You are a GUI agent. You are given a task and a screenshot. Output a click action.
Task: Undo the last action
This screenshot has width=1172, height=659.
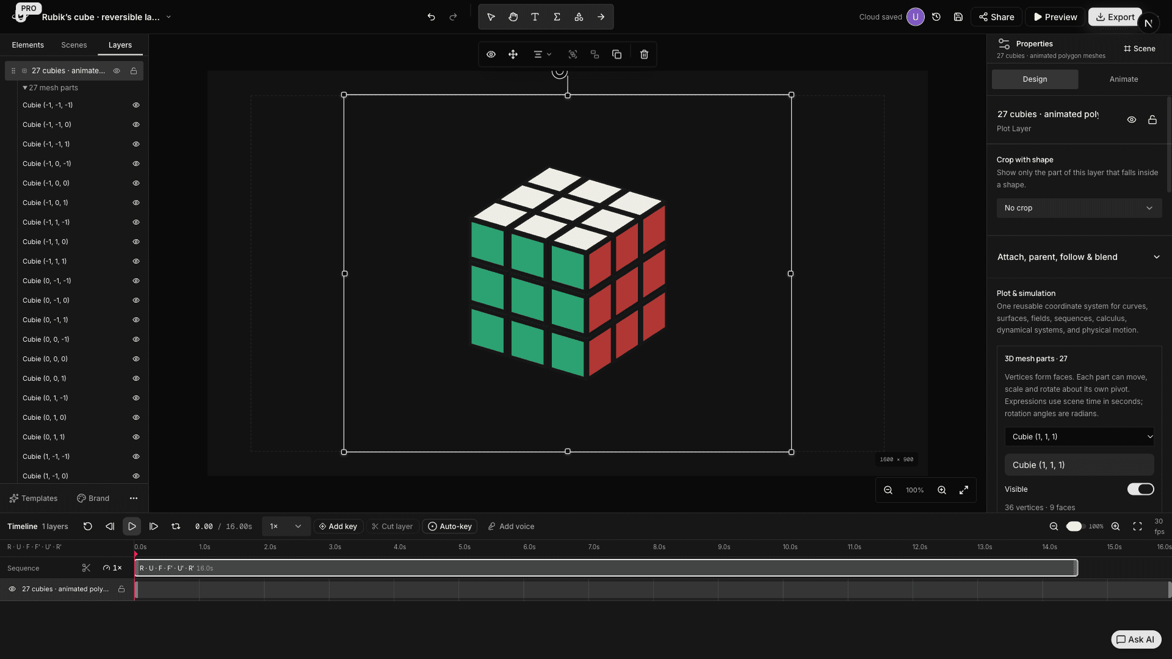[x=431, y=17]
